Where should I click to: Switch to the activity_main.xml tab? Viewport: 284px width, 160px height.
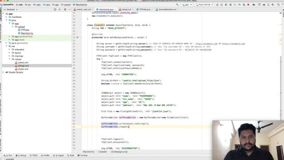(83, 9)
